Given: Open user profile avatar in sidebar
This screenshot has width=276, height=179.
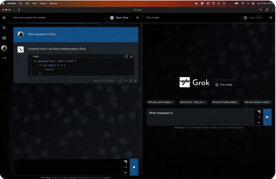Looking at the screenshot, I should (x=4, y=48).
